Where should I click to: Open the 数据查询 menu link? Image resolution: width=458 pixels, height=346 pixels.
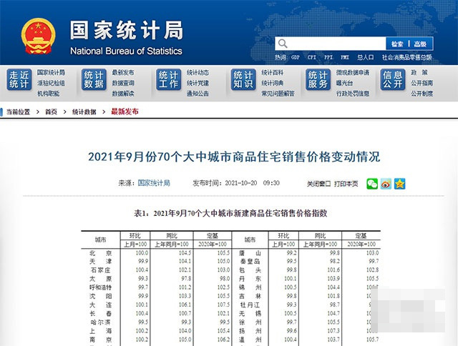click(122, 83)
